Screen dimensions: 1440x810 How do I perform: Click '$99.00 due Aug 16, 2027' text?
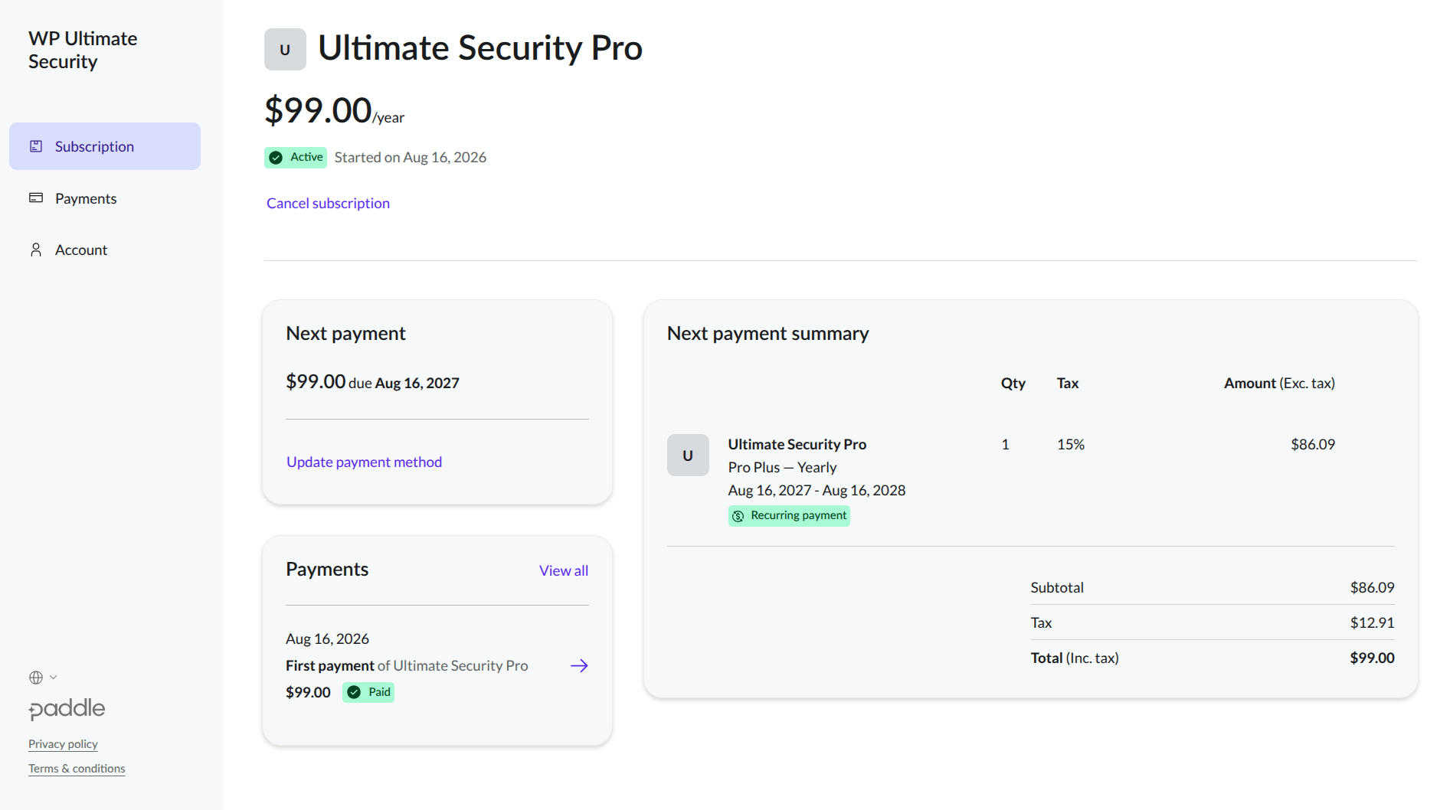[372, 381]
